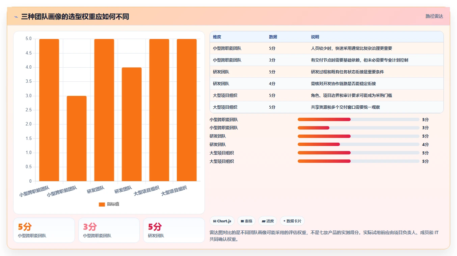Click the lightning icon beside the title

(16, 16)
